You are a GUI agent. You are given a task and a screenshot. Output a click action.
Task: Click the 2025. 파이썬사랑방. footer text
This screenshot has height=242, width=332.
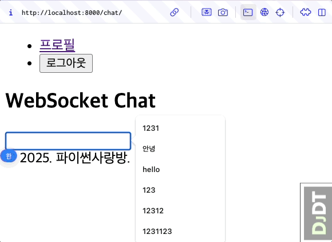click(x=75, y=158)
